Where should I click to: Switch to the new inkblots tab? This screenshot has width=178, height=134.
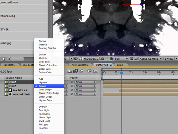pos(80,65)
